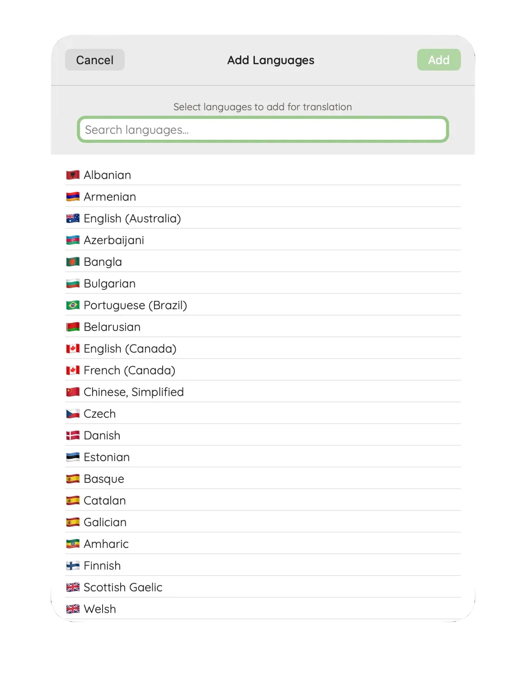Click the Finnish flag icon
The width and height of the screenshot is (526, 689).
73,566
